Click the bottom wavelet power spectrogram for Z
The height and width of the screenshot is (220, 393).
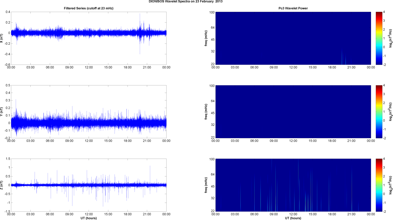pyautogui.click(x=293, y=185)
